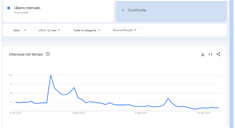Click the chart peak at value 100
The height and width of the screenshot is (128, 235).
click(x=51, y=75)
